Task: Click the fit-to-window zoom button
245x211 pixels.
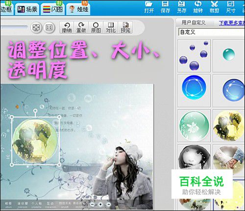Action: coord(36,27)
